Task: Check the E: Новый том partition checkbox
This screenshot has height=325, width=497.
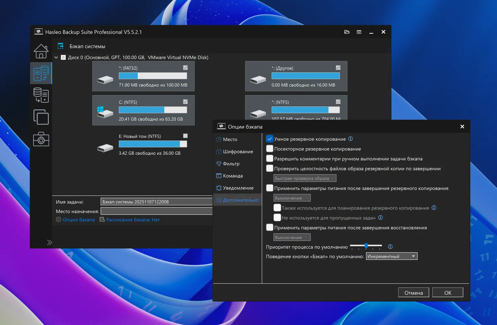Action: 185,136
